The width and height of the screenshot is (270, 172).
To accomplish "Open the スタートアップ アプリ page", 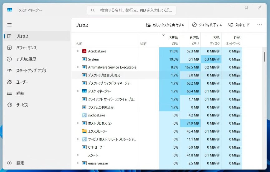I will [31, 71].
